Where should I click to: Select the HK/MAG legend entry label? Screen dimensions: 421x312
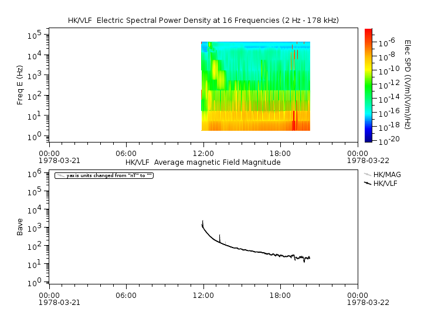coord(388,174)
